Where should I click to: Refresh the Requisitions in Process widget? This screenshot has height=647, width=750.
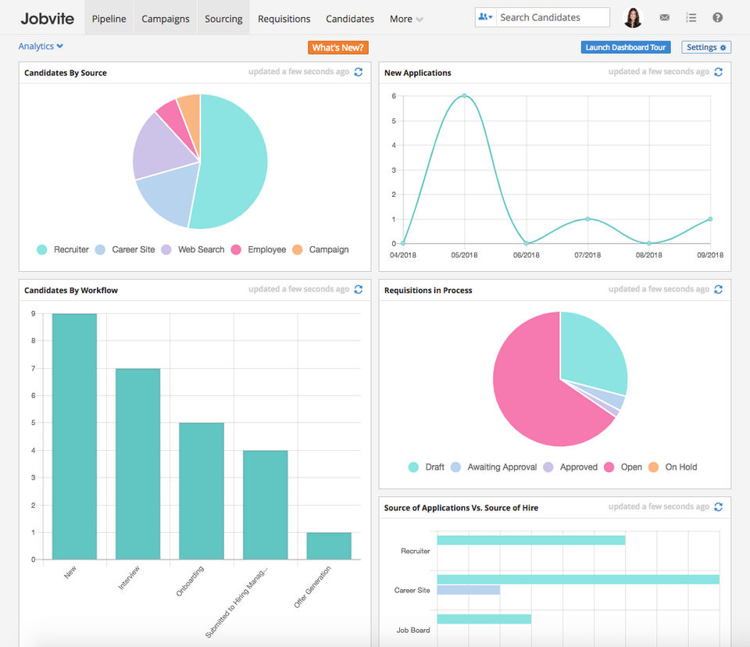tap(719, 289)
